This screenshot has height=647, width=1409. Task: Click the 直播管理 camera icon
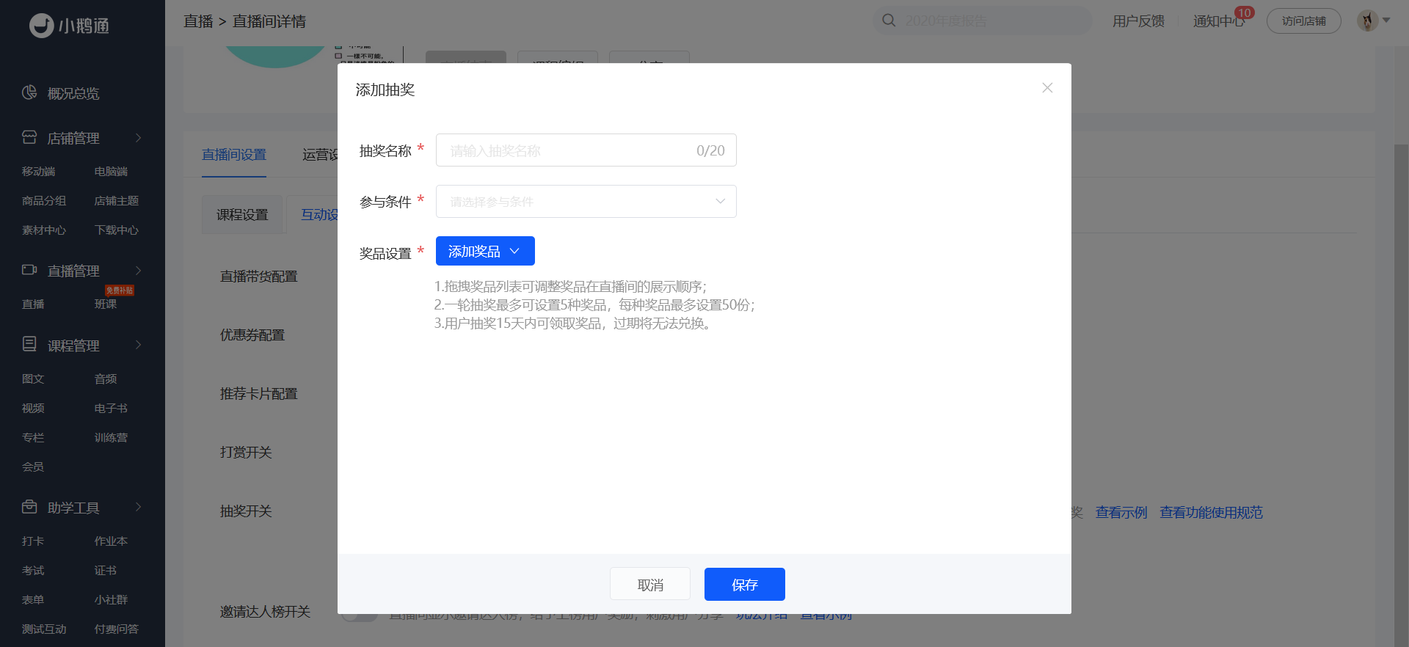click(x=29, y=270)
